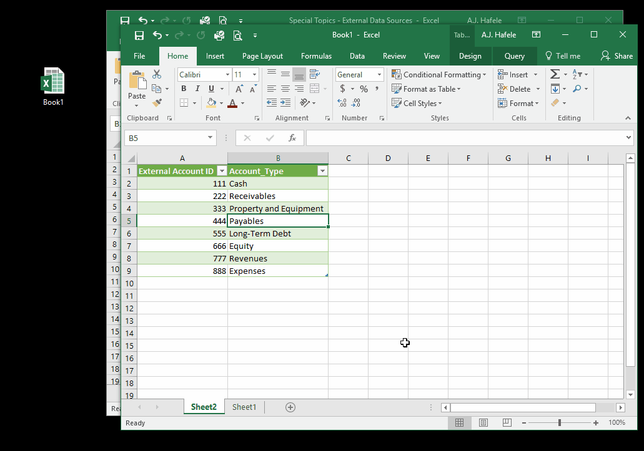Image resolution: width=644 pixels, height=451 pixels.
Task: Apply comma style
Action: point(377,89)
